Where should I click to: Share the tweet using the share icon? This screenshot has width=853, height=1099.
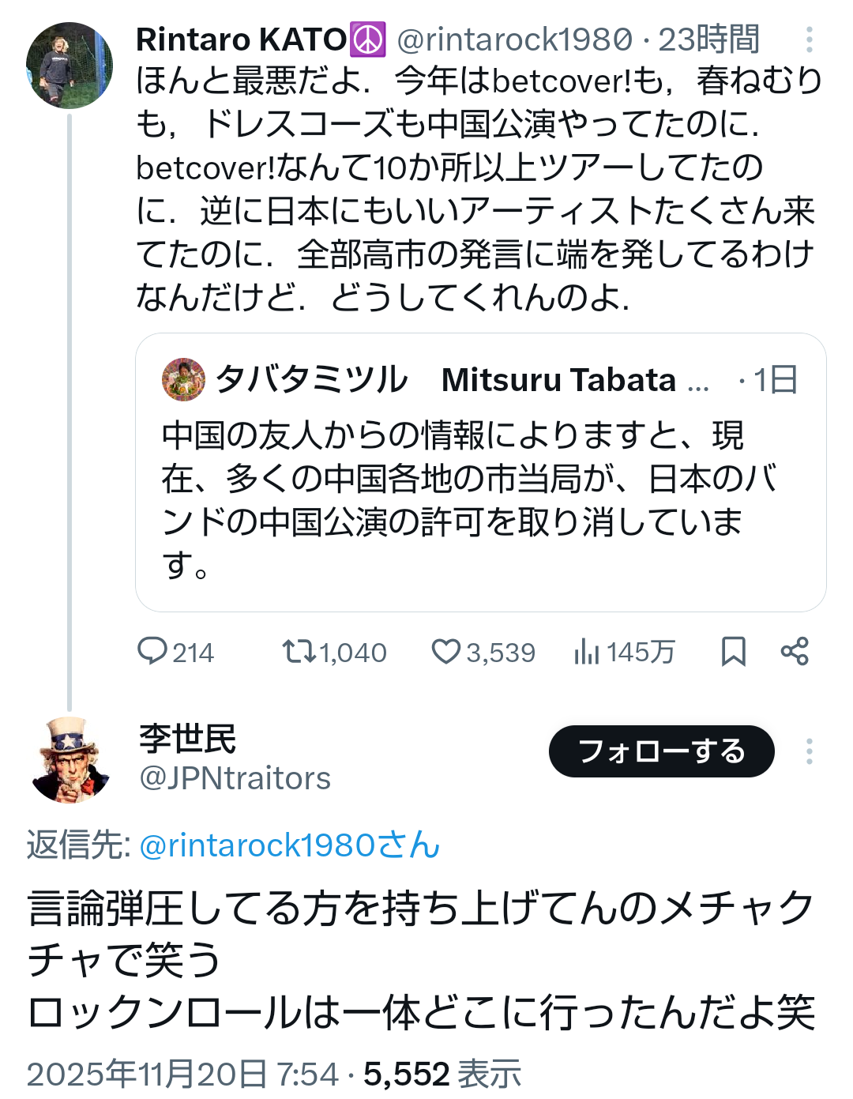pos(795,651)
